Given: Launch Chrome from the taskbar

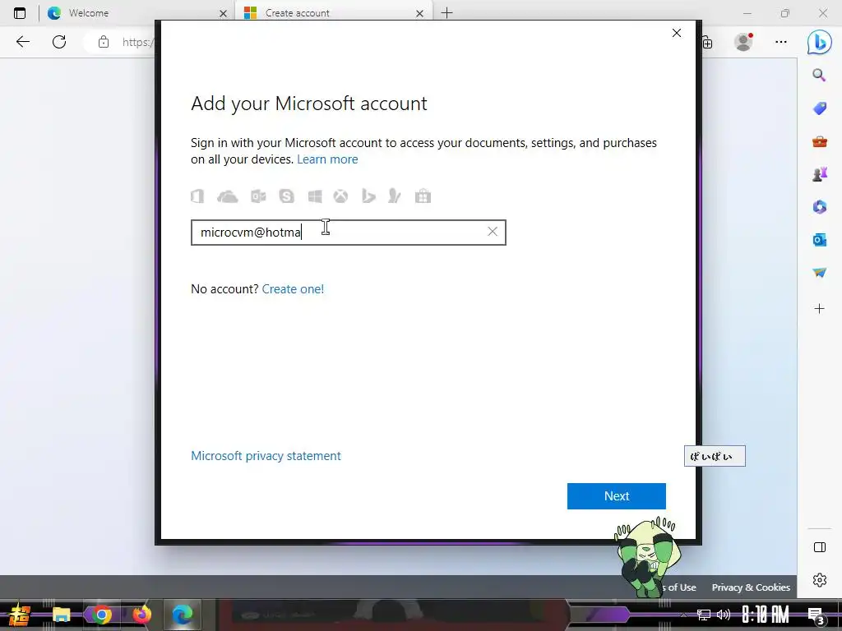Looking at the screenshot, I should tap(101, 615).
